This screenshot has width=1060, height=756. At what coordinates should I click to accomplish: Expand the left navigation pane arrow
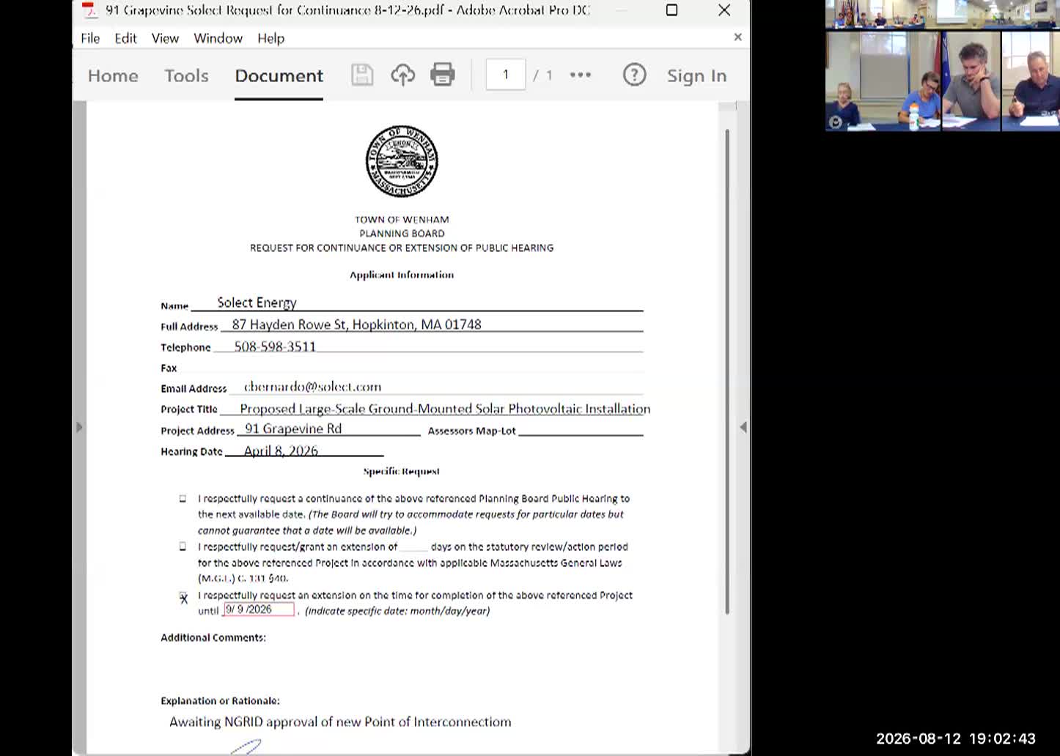79,427
